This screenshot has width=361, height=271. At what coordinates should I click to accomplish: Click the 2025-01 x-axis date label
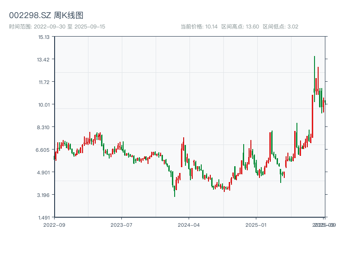(x=256, y=225)
